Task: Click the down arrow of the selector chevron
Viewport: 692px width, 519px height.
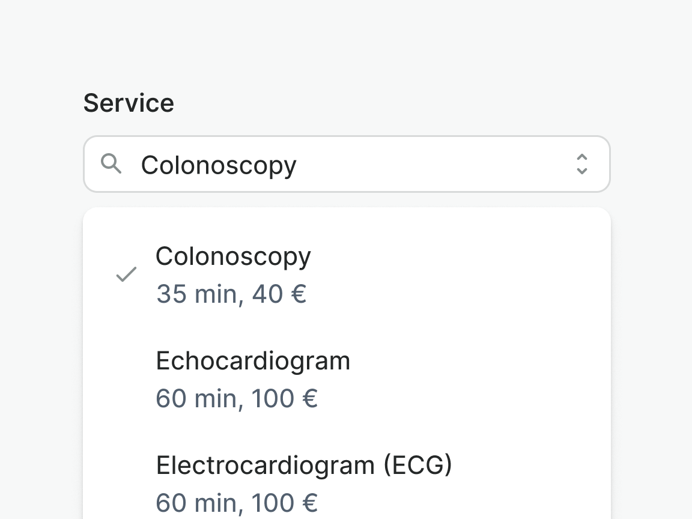Action: [x=581, y=171]
